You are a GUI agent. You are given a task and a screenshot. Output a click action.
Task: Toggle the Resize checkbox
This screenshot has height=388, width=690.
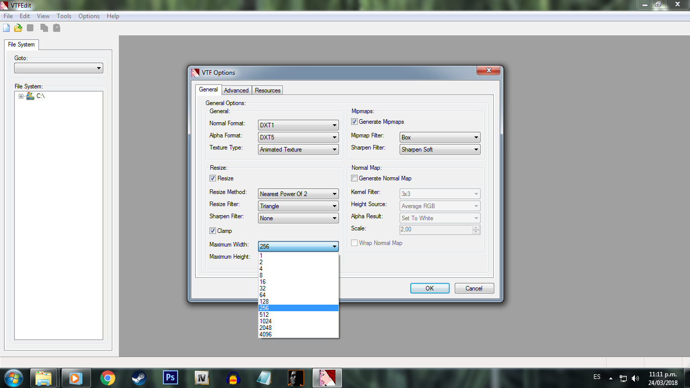(213, 178)
